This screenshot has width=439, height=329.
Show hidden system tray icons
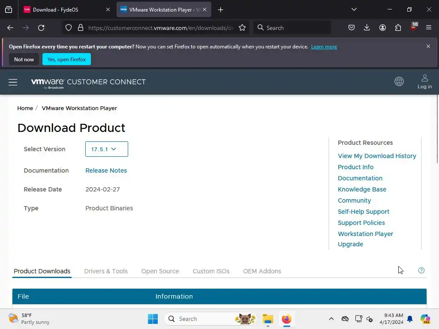pyautogui.click(x=331, y=319)
